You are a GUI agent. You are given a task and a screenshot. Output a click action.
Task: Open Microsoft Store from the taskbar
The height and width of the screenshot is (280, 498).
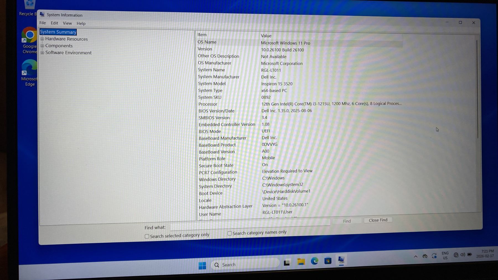point(328,260)
